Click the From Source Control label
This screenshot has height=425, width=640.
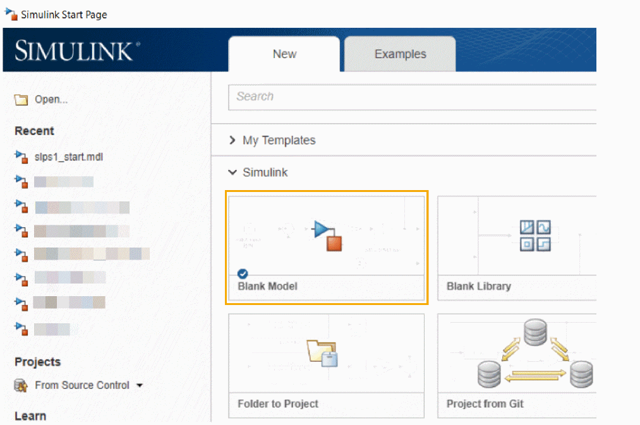coord(82,385)
